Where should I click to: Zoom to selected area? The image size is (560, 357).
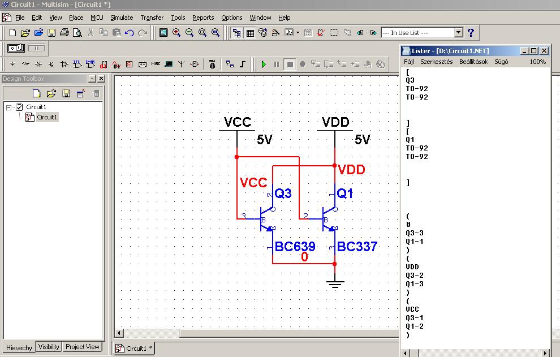click(202, 33)
